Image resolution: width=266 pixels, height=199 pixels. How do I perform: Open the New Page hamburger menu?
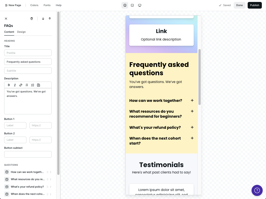(x=13, y=5)
